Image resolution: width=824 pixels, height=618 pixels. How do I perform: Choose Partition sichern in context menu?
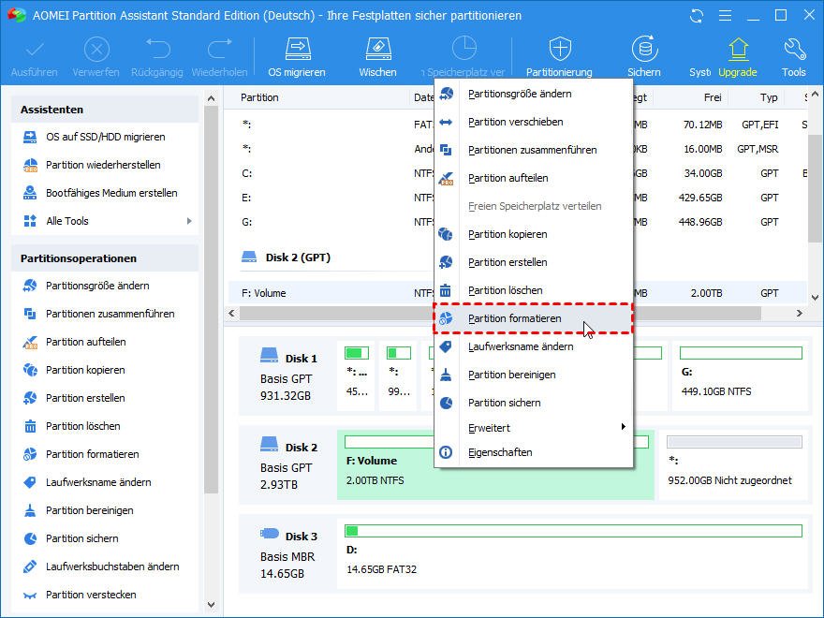[x=534, y=403]
